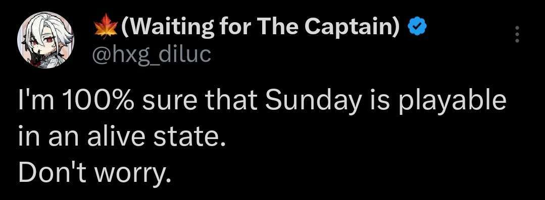Visit the @hxg_diluc handle link
The image size is (545, 200).
tap(151, 56)
